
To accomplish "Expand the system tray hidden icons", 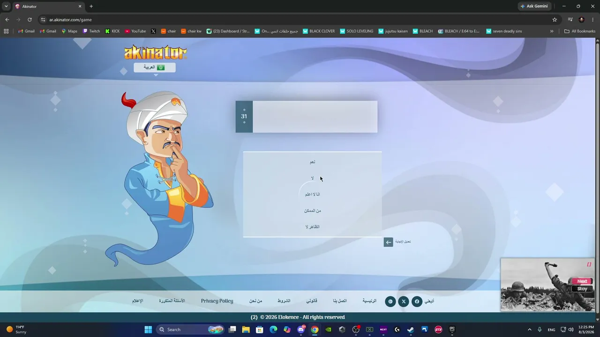I will pos(530,330).
